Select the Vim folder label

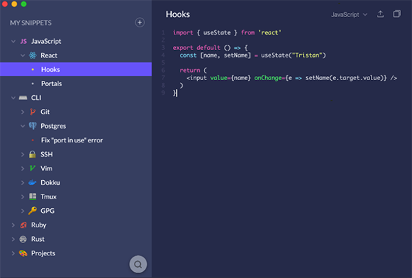pos(46,168)
